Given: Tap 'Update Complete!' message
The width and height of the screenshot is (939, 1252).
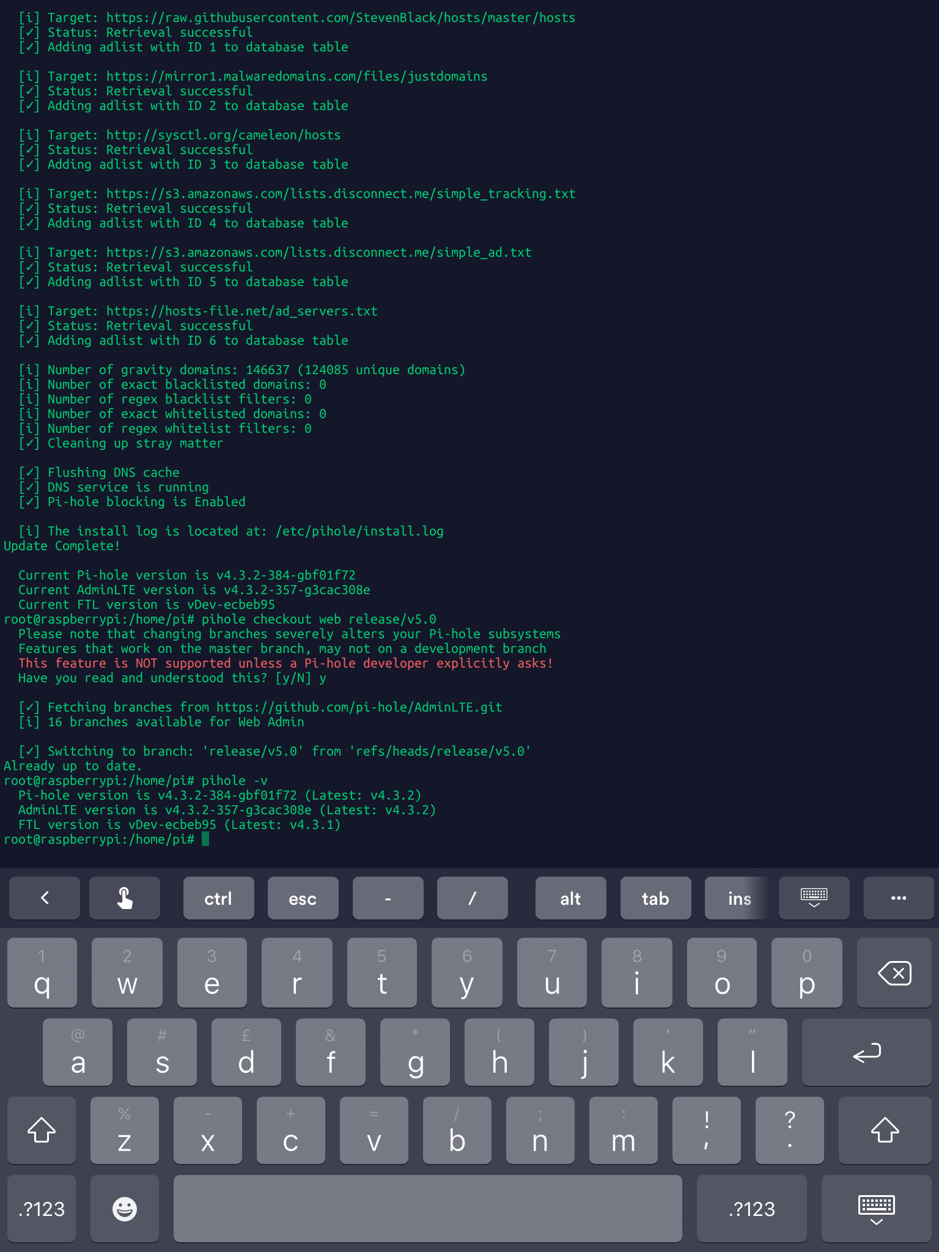Looking at the screenshot, I should [62, 546].
